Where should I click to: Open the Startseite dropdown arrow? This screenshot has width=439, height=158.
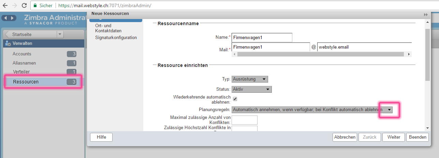(60, 34)
